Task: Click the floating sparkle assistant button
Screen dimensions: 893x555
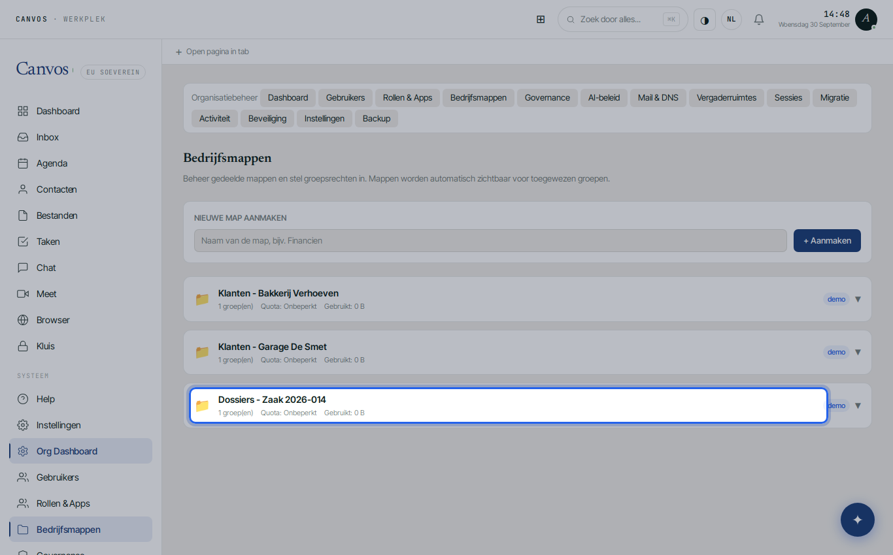Action: tap(858, 520)
